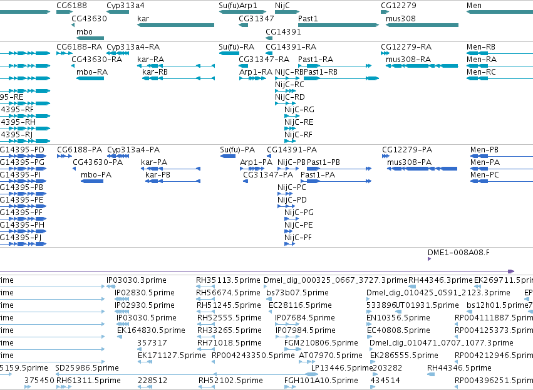Select the mbo gene span bar
The height and width of the screenshot is (390, 533).
click(x=90, y=38)
